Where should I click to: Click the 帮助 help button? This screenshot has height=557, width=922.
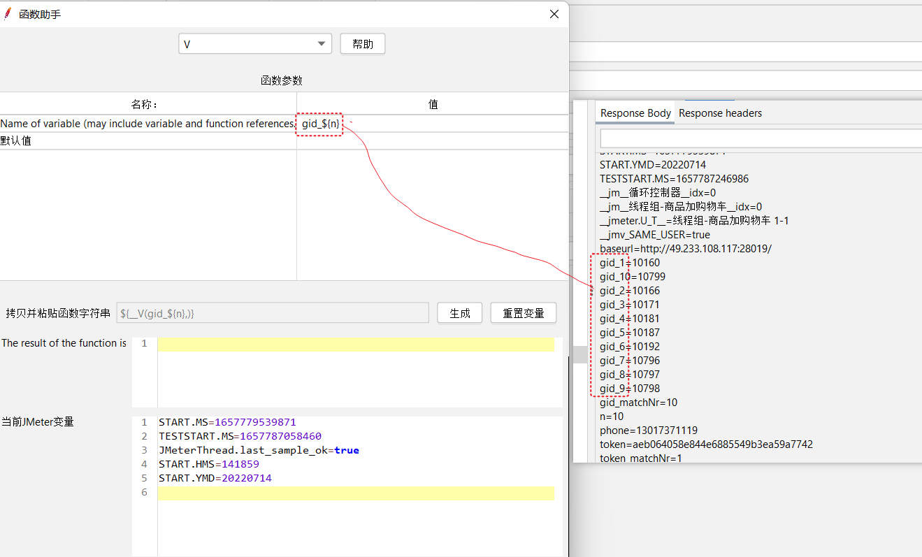(363, 44)
